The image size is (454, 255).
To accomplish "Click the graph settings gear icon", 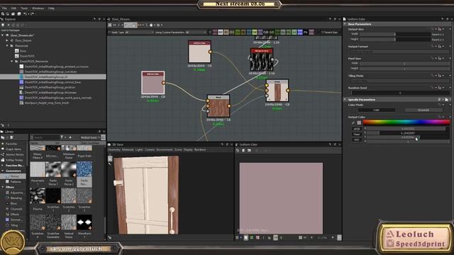I will pyautogui.click(x=158, y=25).
